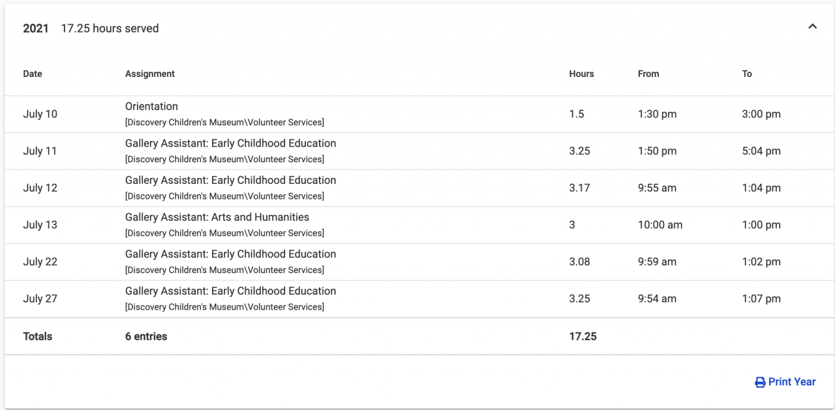The width and height of the screenshot is (835, 410).
Task: Click the Assignment column header
Action: click(150, 74)
